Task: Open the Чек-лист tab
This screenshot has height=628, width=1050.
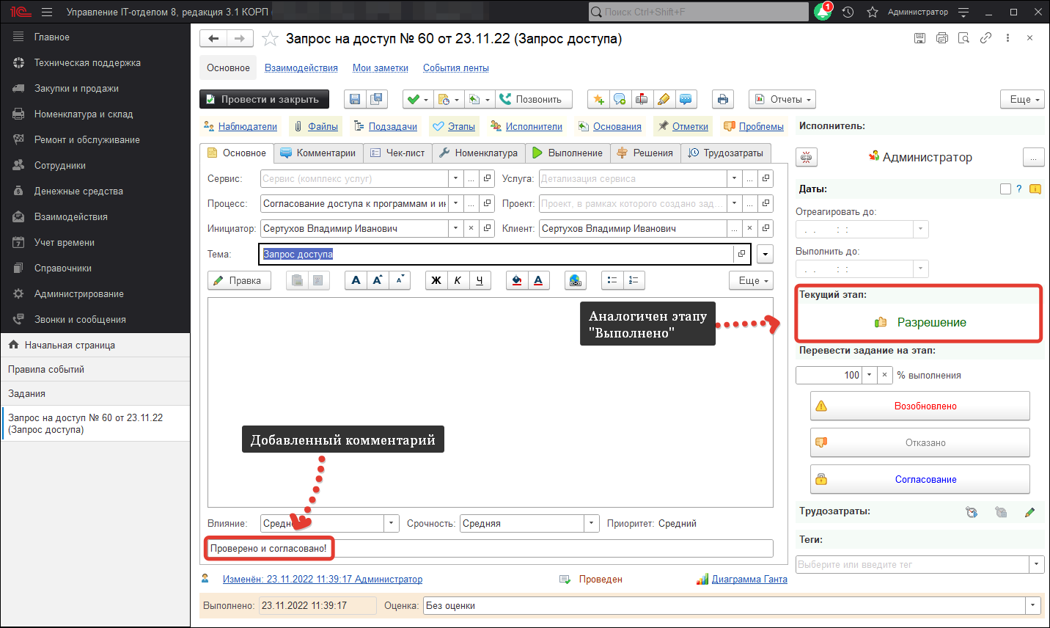Action: pyautogui.click(x=398, y=153)
